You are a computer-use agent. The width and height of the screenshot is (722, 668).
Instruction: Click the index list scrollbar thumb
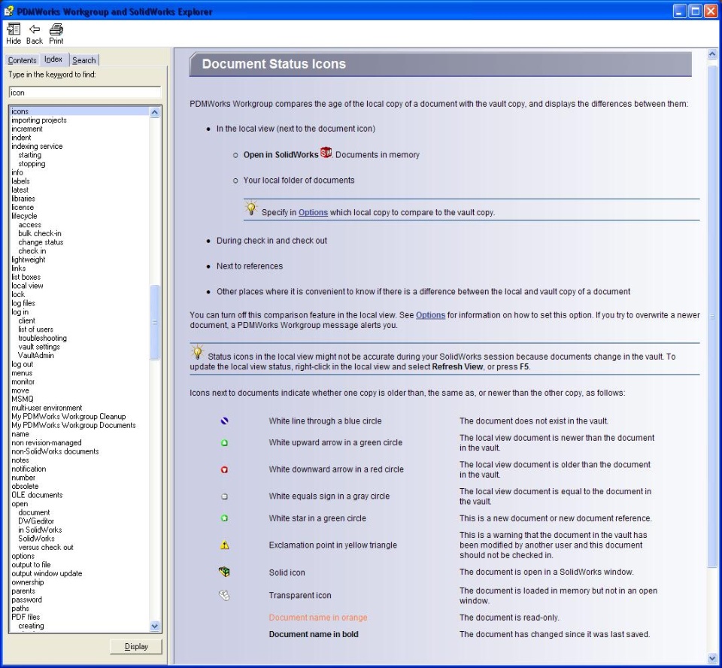[155, 322]
